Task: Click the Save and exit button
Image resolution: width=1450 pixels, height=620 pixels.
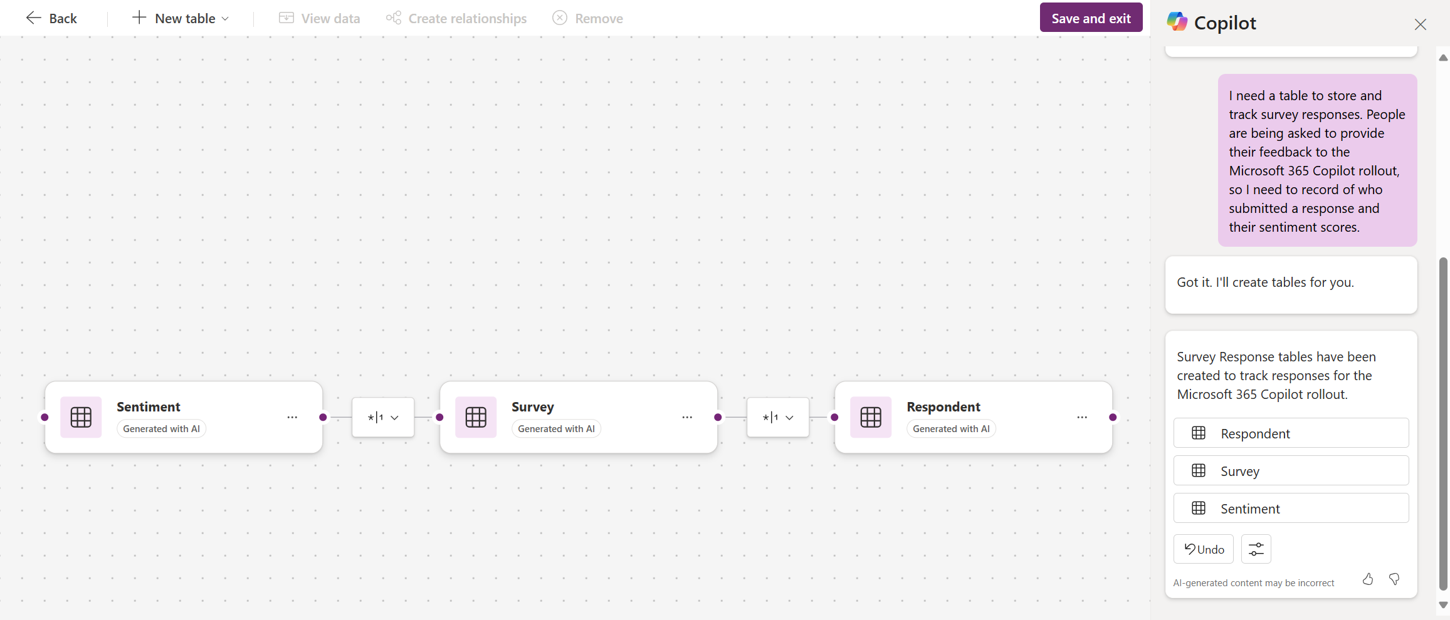Action: (1091, 18)
